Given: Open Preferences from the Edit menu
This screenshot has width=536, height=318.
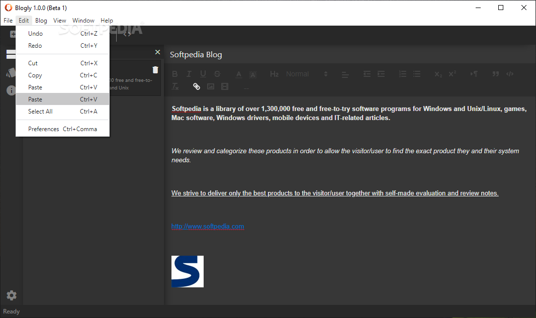Looking at the screenshot, I should tap(62, 129).
